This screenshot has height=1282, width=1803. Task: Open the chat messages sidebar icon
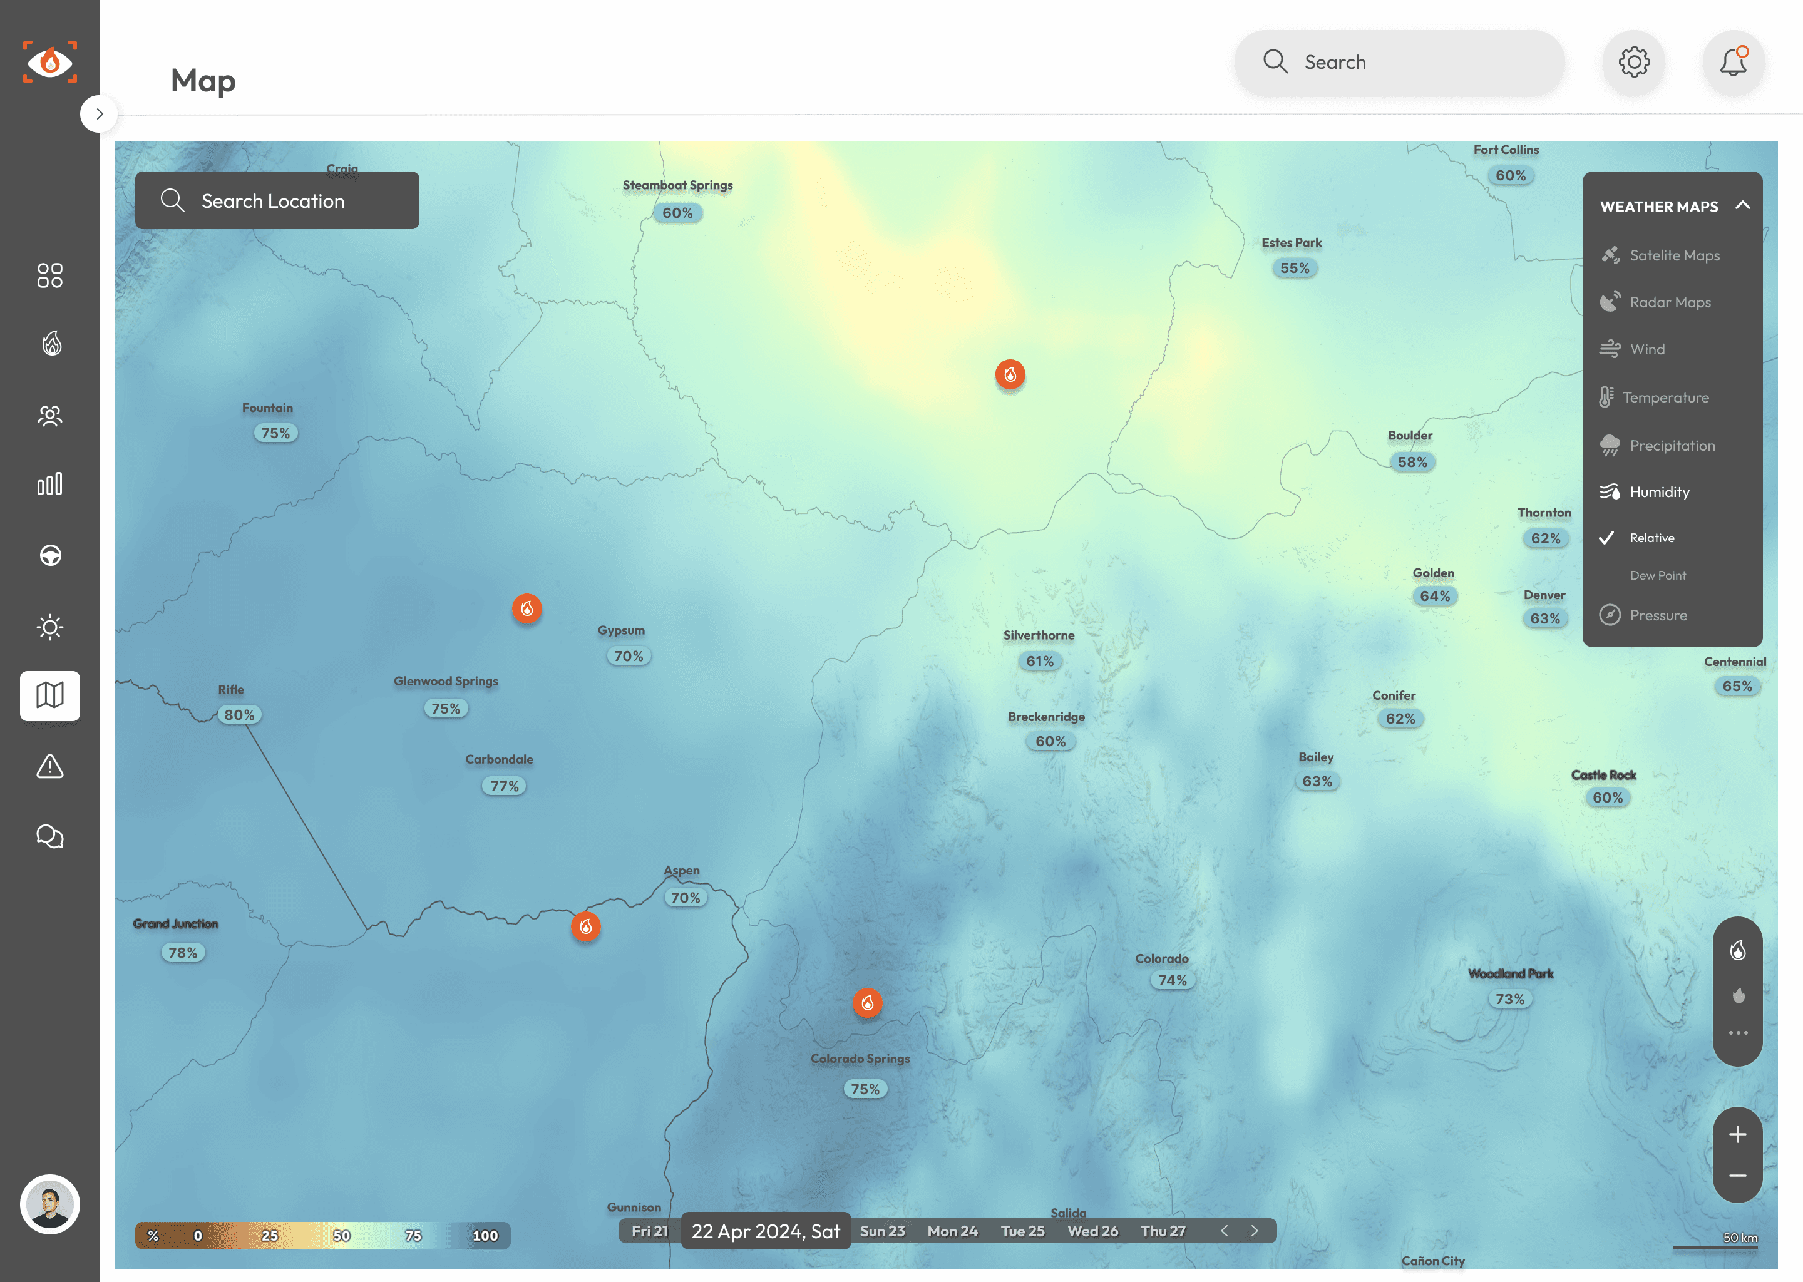click(49, 836)
